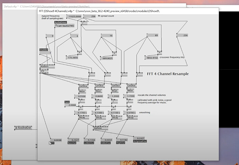Viewport: 239px width, 165px height.
Task: Select the Mean node above 1.2000
Action: (115, 91)
